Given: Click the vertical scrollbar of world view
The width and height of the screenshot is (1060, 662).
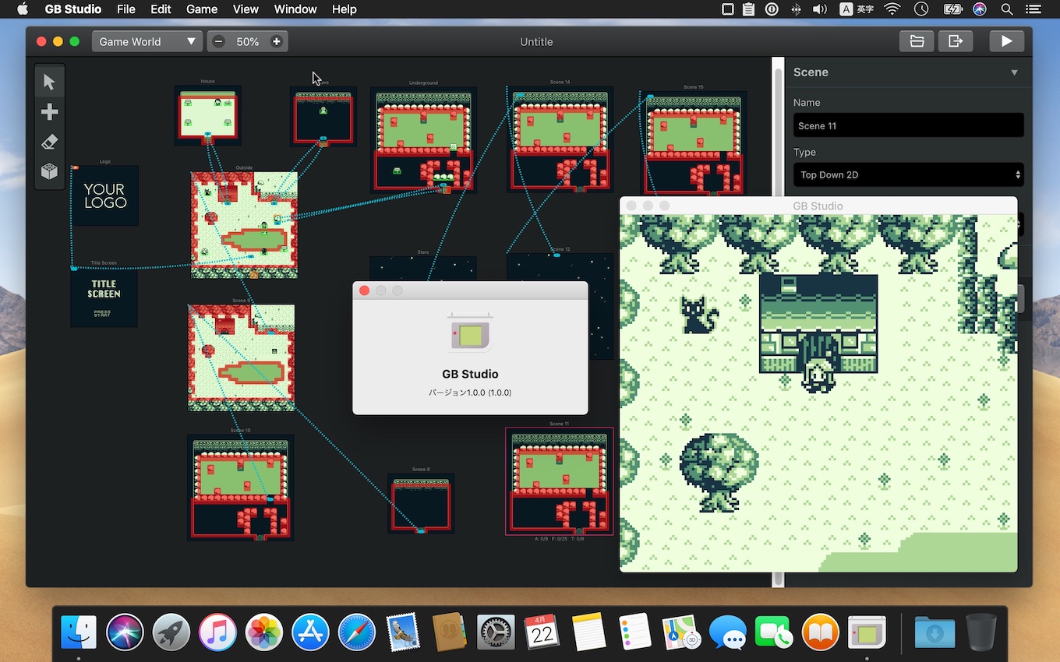Looking at the screenshot, I should click(778, 322).
